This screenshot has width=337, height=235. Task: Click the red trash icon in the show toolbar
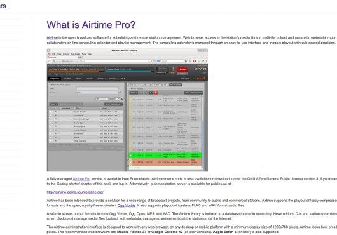156,93
